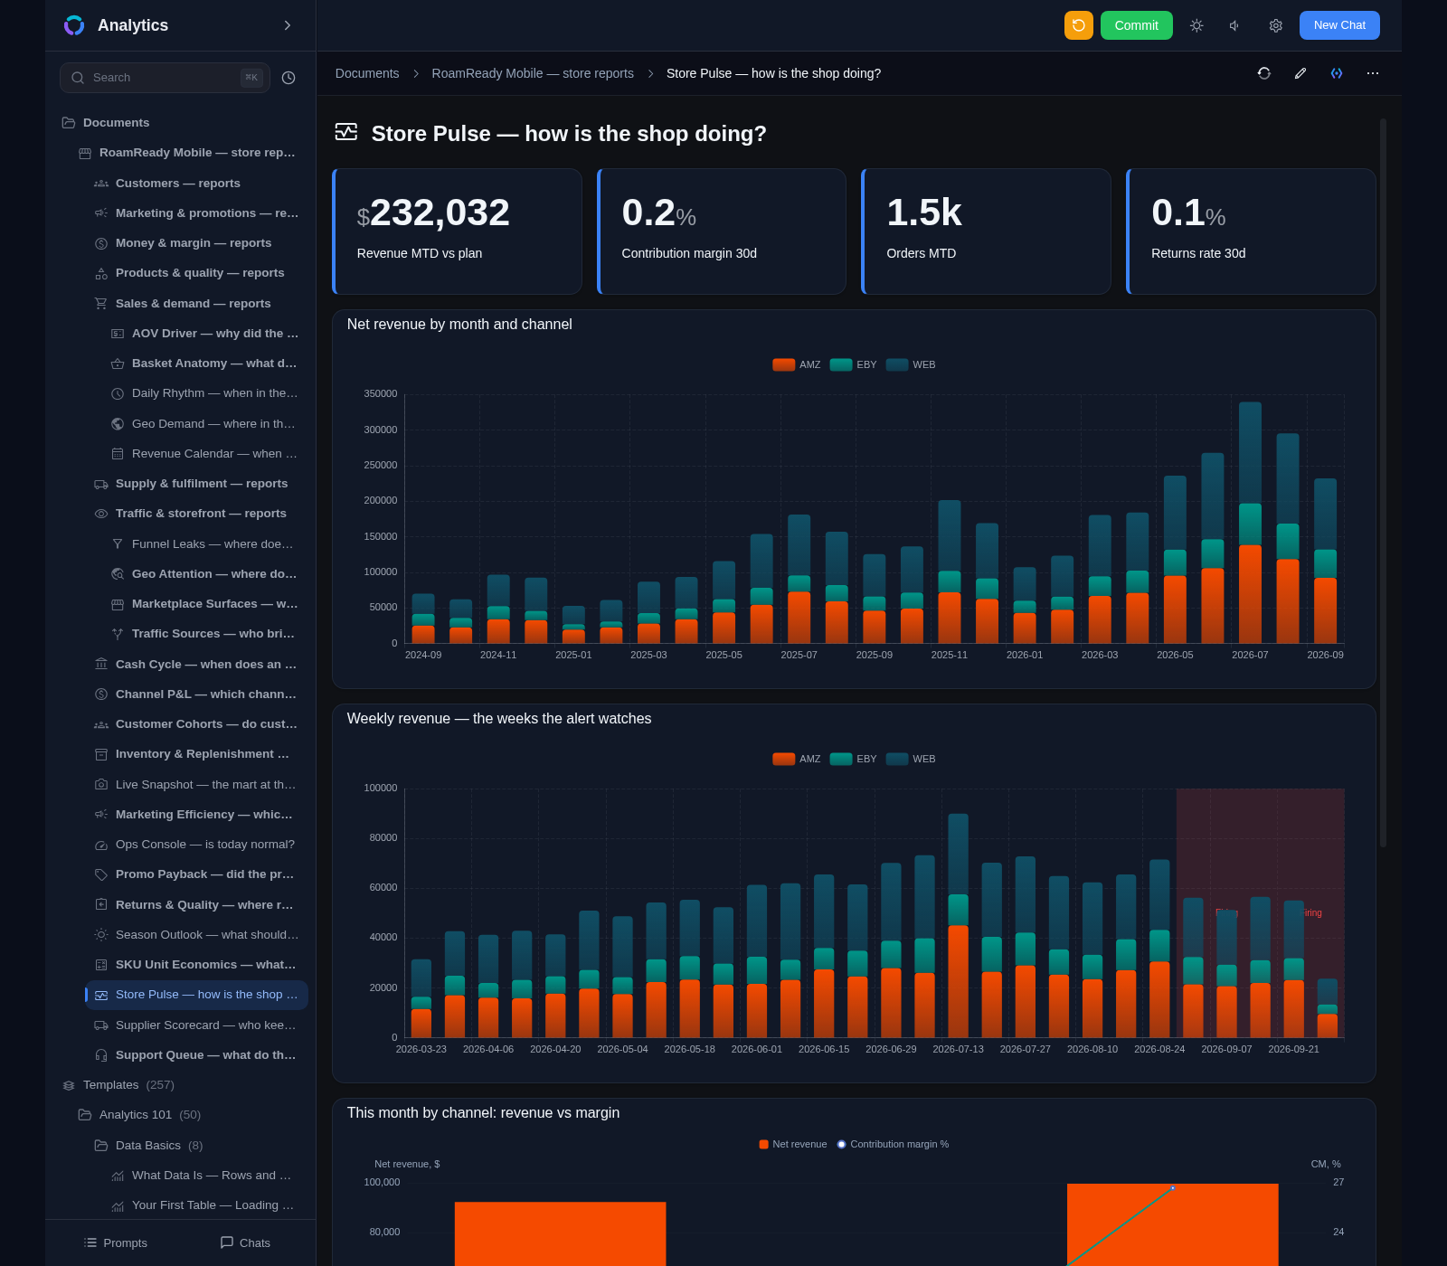Open the more options ellipsis menu

(1373, 73)
